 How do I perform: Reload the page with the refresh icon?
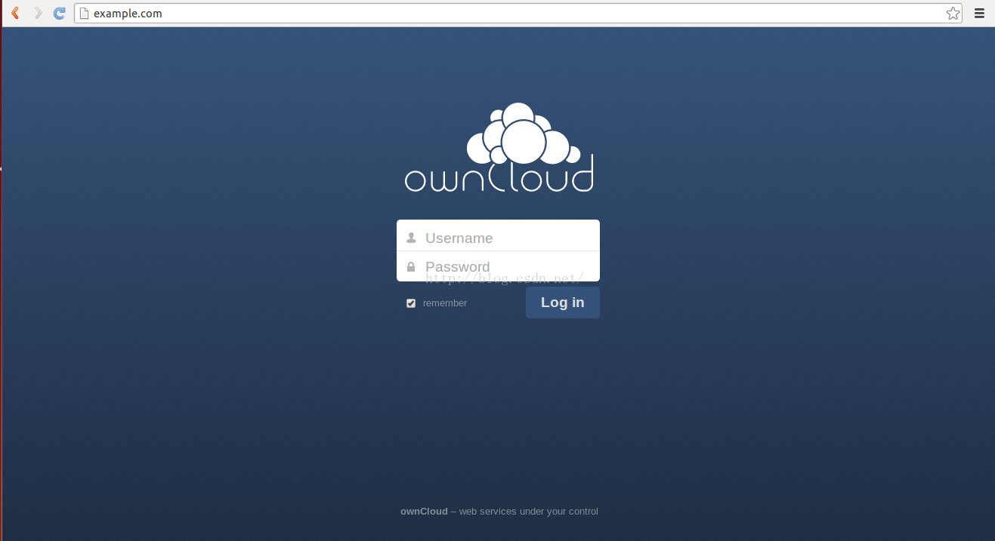coord(60,13)
